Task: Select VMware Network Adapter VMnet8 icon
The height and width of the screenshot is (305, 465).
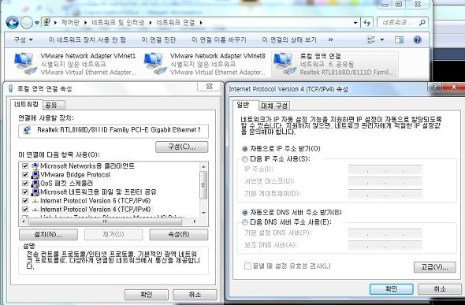Action: (155, 63)
